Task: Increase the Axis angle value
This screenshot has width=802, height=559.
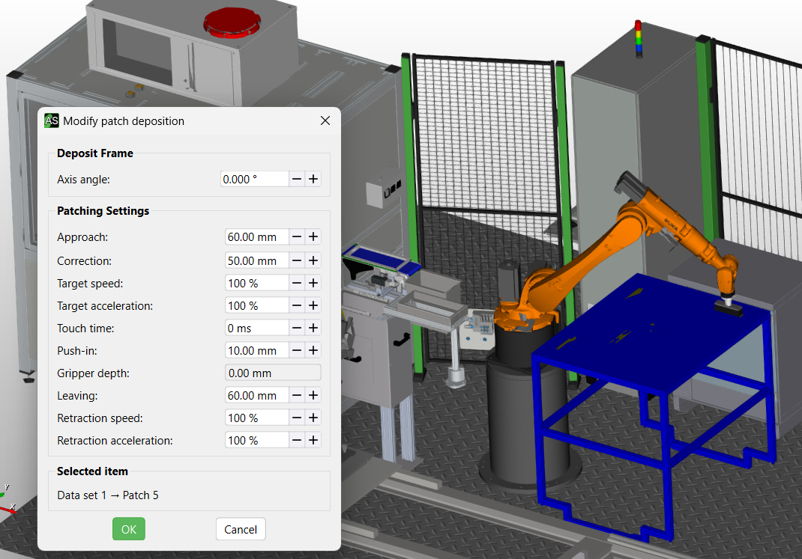Action: (x=313, y=179)
